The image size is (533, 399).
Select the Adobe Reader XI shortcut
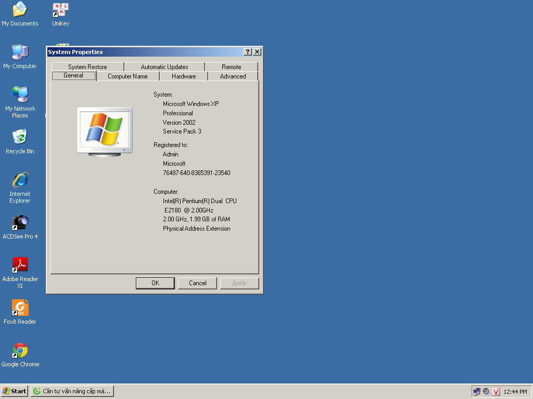tap(20, 272)
